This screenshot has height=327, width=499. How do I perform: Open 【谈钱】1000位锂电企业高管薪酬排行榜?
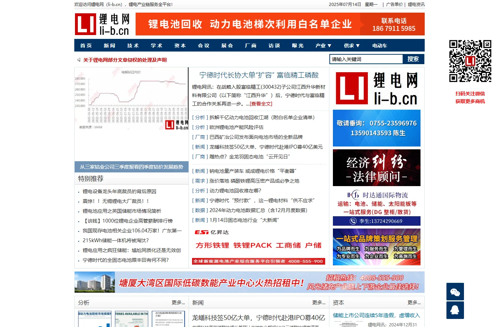128,221
